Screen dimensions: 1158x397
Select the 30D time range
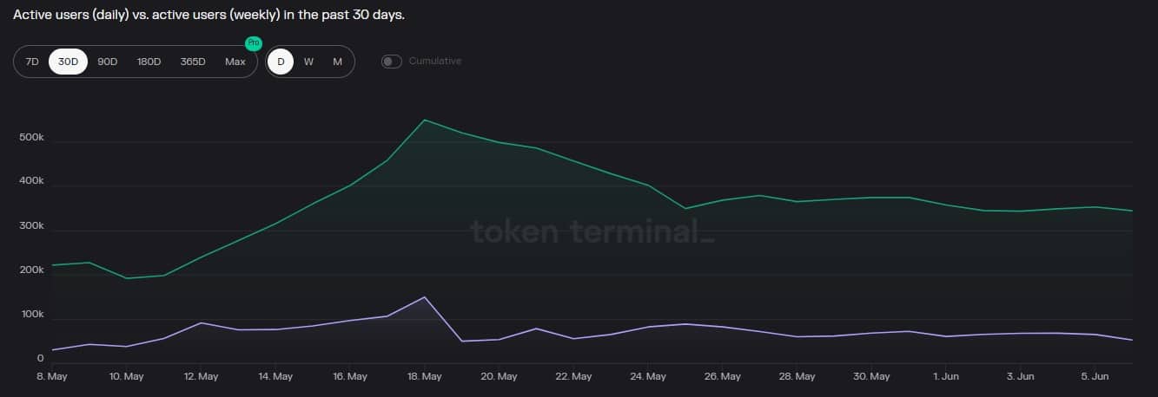pyautogui.click(x=69, y=62)
